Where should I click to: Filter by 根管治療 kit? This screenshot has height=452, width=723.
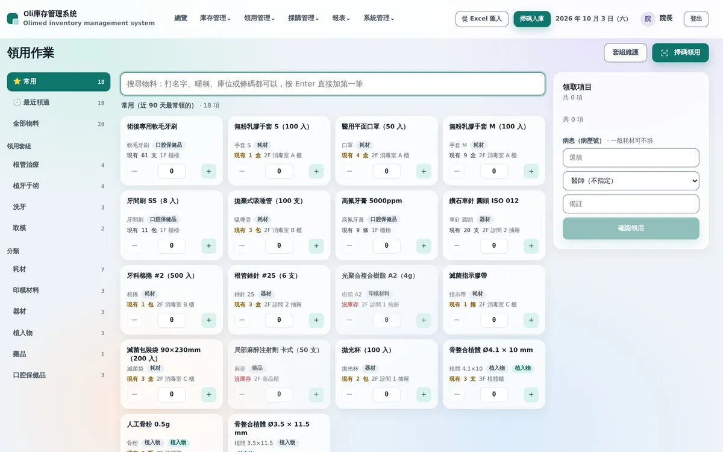coord(59,165)
